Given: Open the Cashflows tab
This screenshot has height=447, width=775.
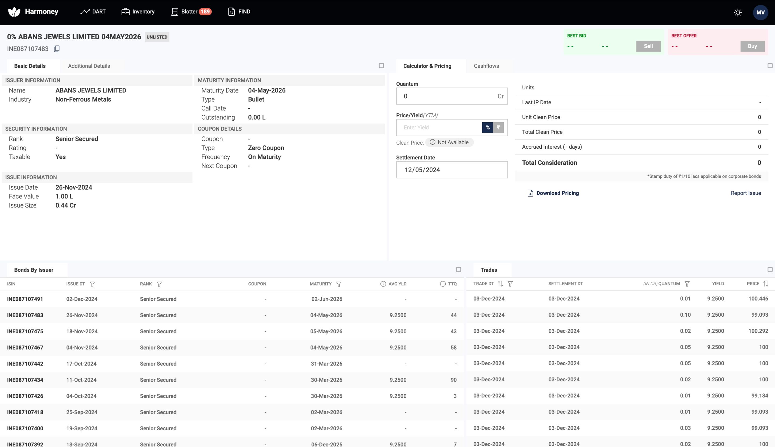Looking at the screenshot, I should (486, 66).
